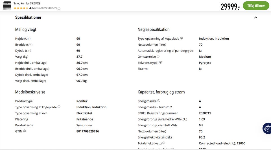Image resolution: width=271 pixels, height=150 pixels.
Task: Click Energieffektivitetsindeks value 95.2
Action: [x=202, y=137]
